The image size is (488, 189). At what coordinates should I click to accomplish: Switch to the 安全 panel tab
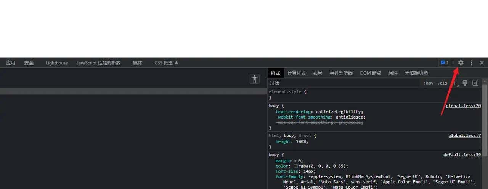pos(29,63)
